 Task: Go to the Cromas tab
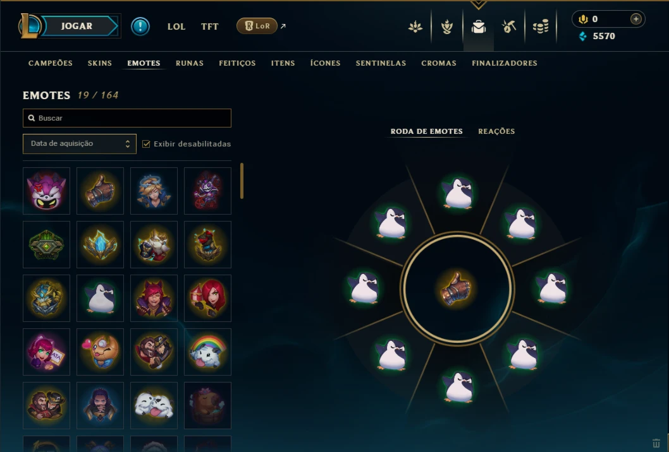click(x=439, y=63)
